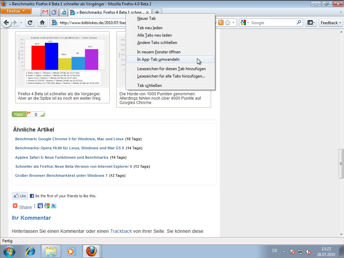Screen dimensions: 344x258
Task: Close the Benchmarks tab with its X
Action: (x=147, y=12)
